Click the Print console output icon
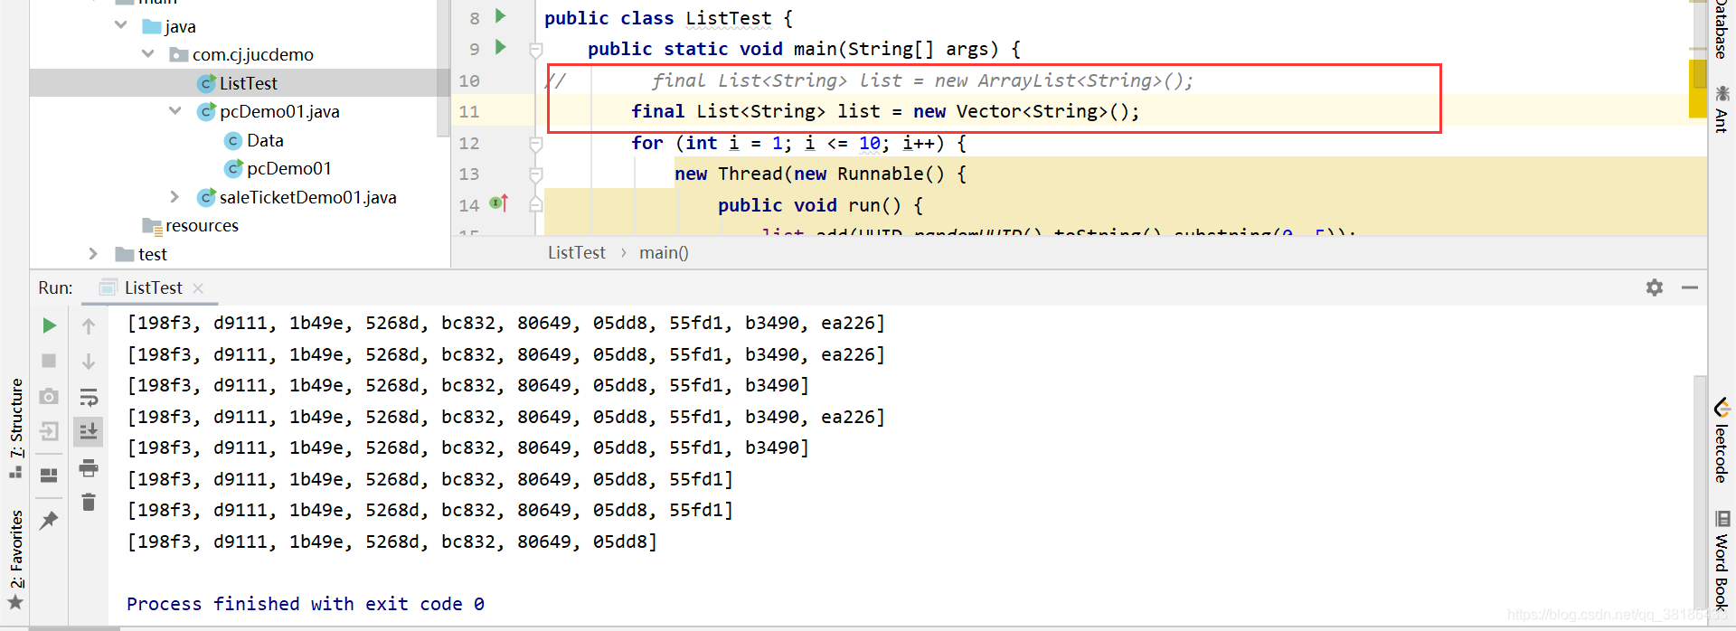The image size is (1736, 631). tap(89, 467)
